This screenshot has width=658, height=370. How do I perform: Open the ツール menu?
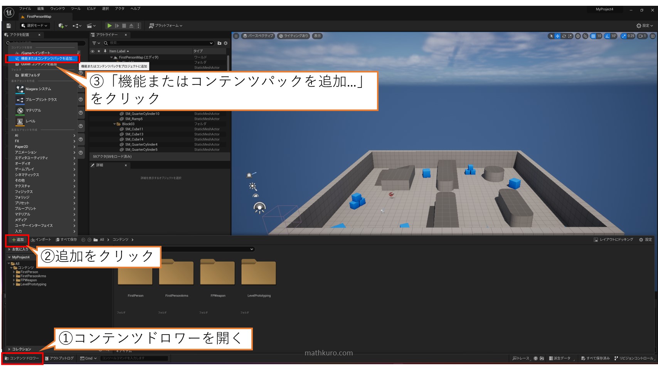pos(76,8)
